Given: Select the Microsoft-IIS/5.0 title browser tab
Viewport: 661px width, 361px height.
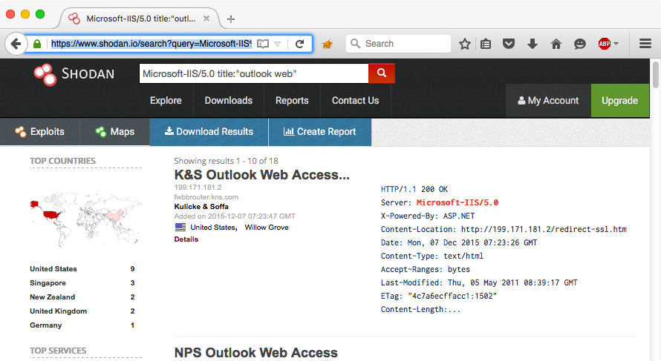Looking at the screenshot, I should 140,19.
